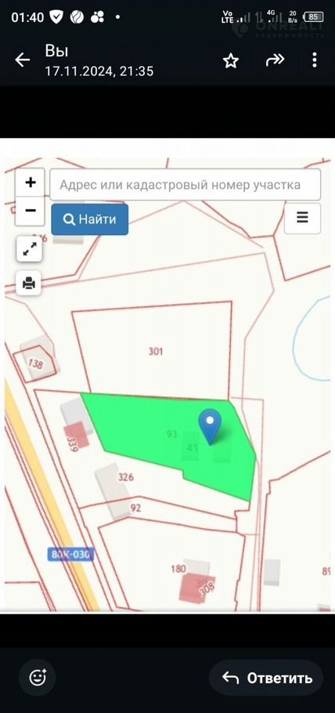This screenshot has height=713, width=335.
Task: Click the 80К-030 road label
Action: click(70, 554)
